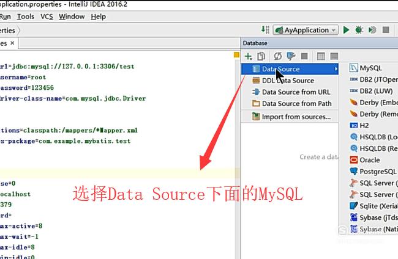Choose Data Source from URL

click(290, 92)
